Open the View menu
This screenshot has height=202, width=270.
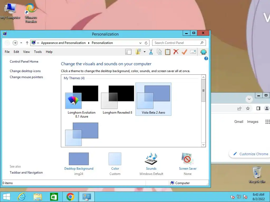[x=27, y=52]
